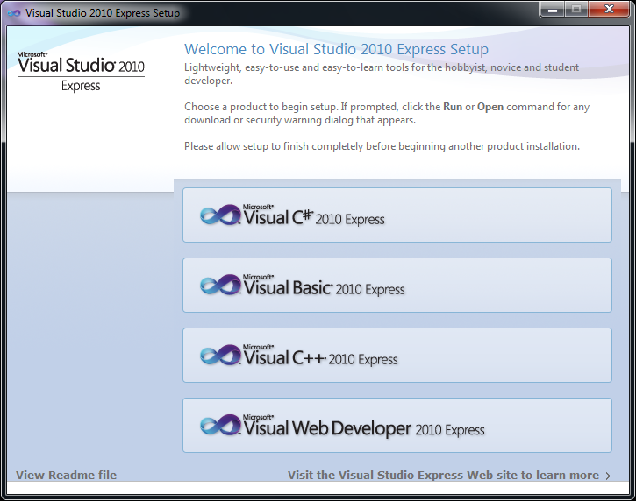Open the View Readme file link
Viewport: 636px width, 501px height.
(66, 475)
